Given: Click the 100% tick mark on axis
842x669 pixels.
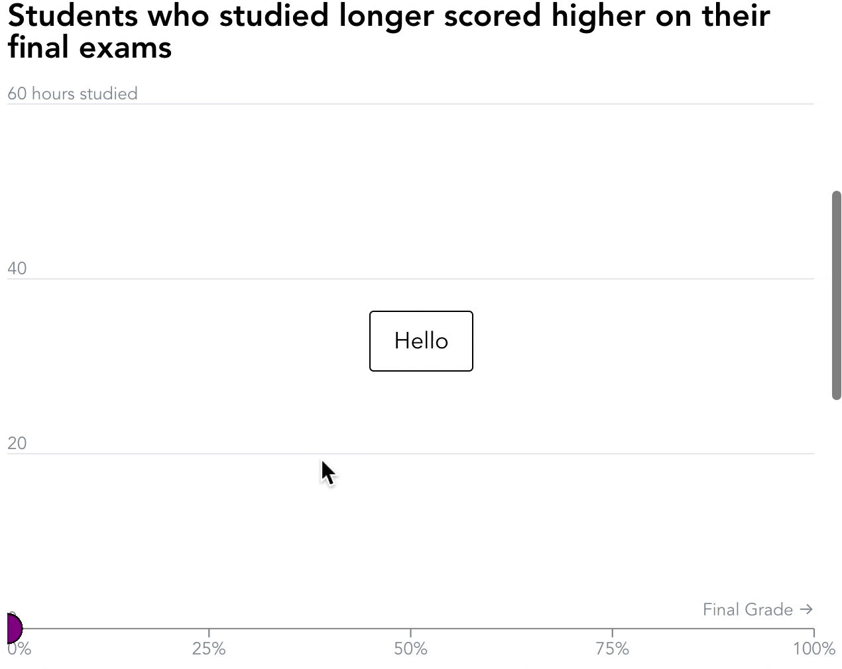Looking at the screenshot, I should coord(813,632).
